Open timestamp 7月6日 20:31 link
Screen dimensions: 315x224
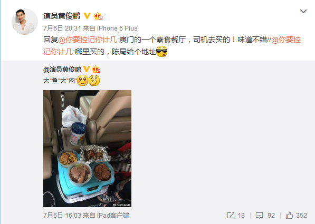62,28
